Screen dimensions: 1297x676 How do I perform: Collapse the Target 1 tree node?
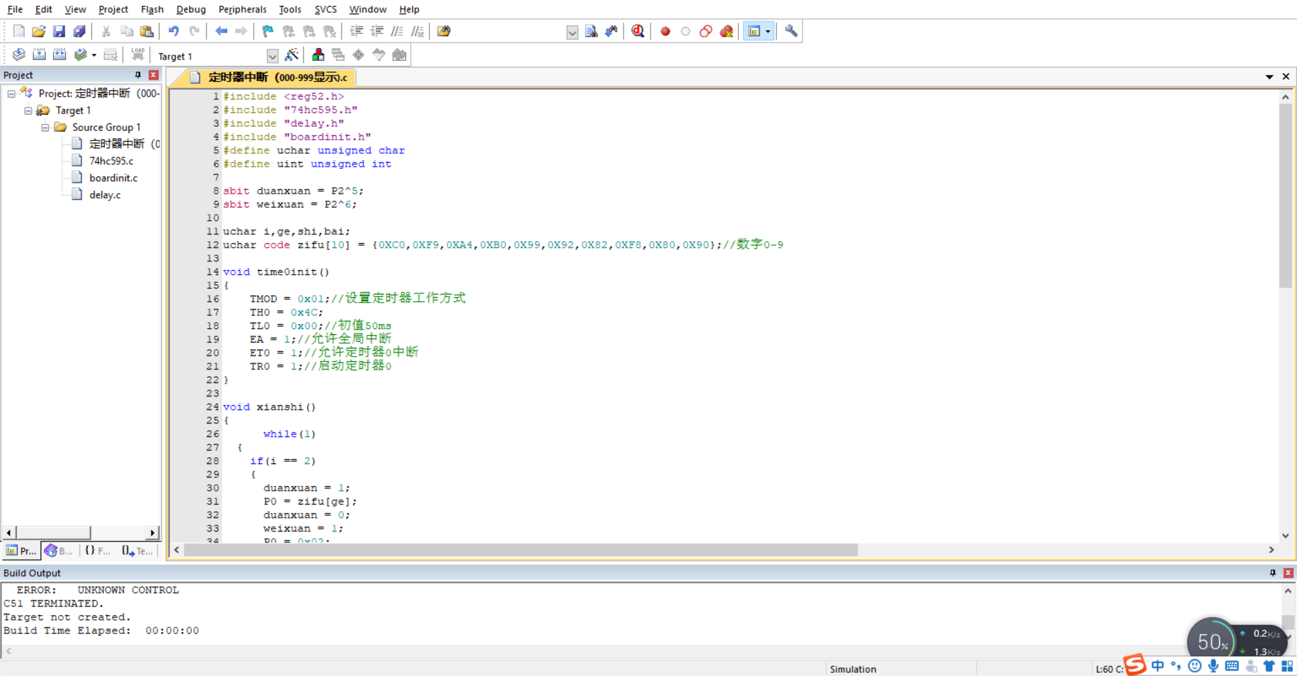point(28,111)
